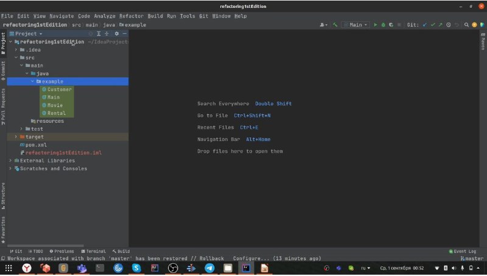Click the Git Commit checkmark icon
The image size is (487, 276).
click(x=433, y=25)
